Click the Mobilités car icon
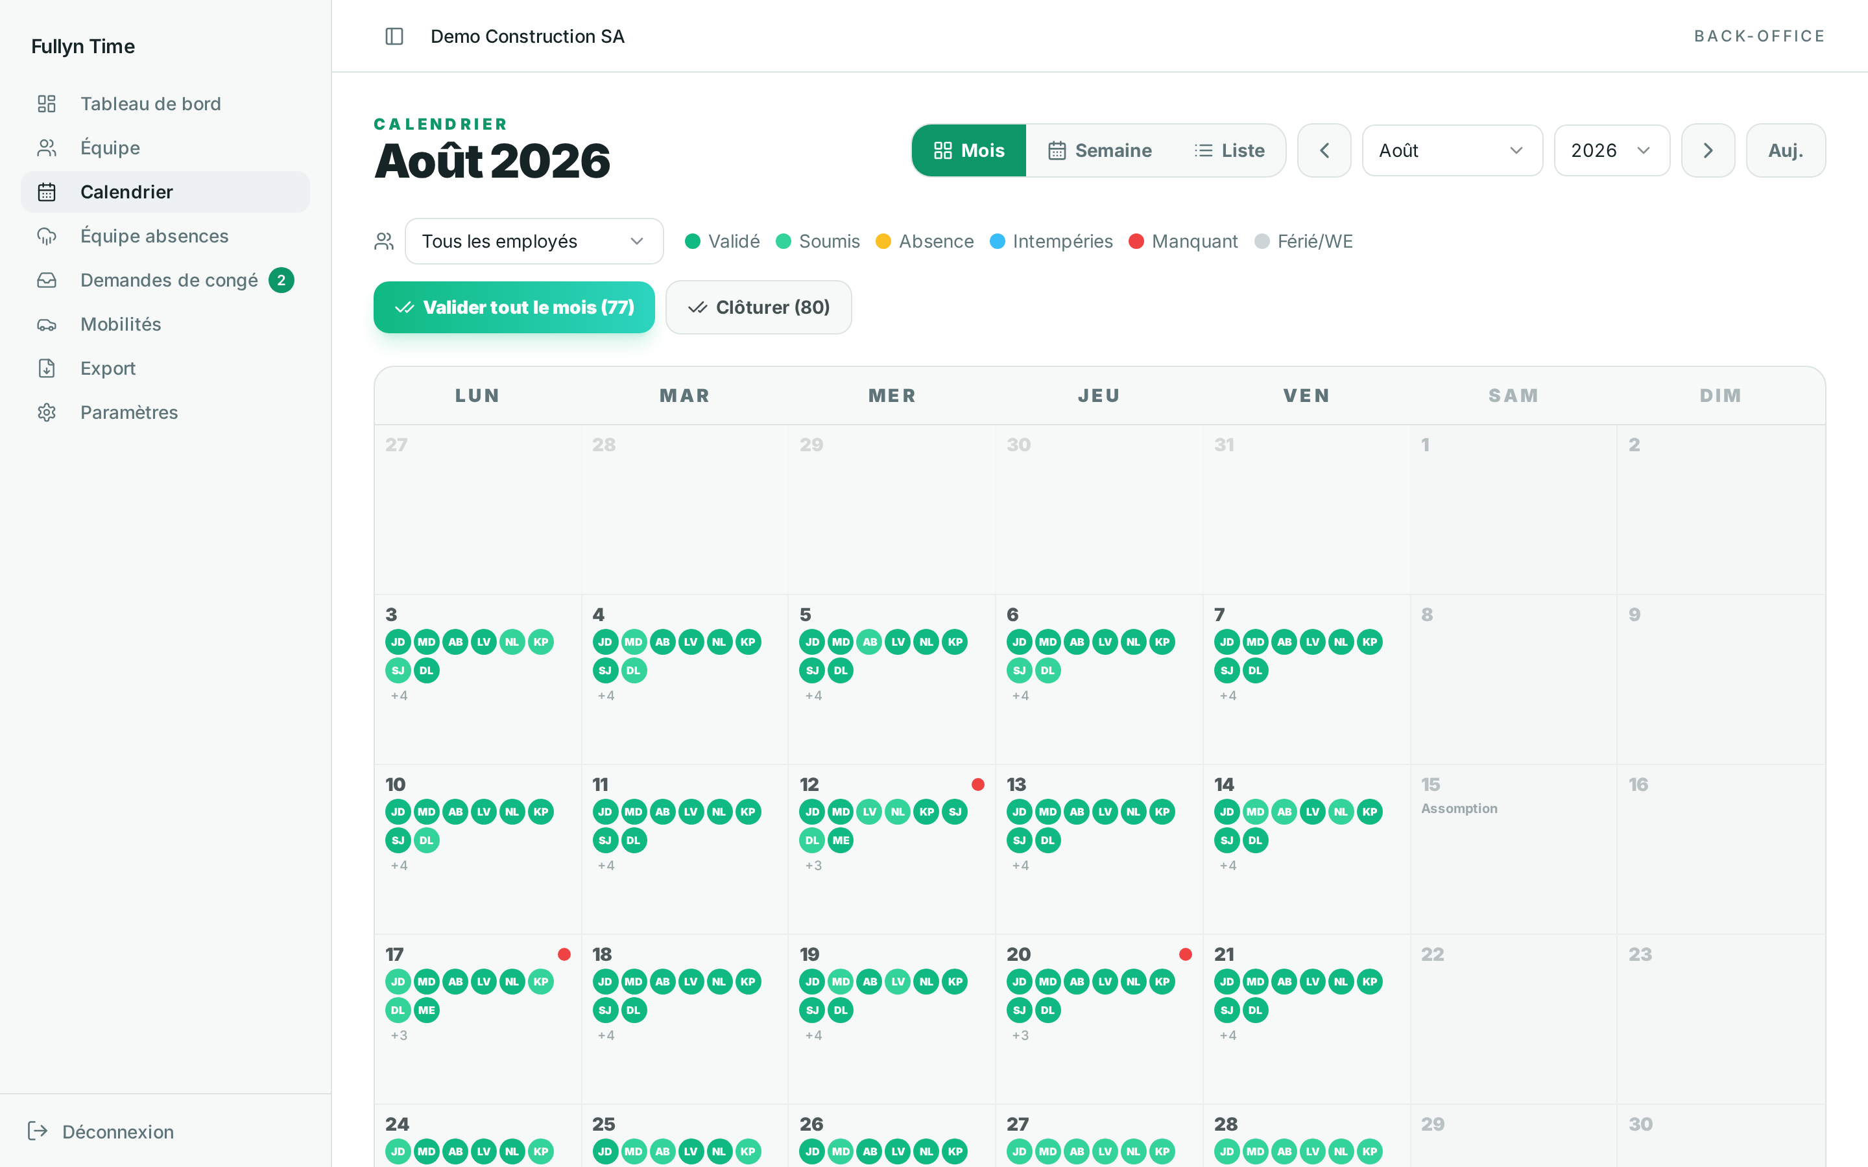 pyautogui.click(x=46, y=324)
